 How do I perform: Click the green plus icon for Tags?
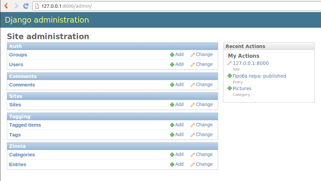pyautogui.click(x=172, y=135)
